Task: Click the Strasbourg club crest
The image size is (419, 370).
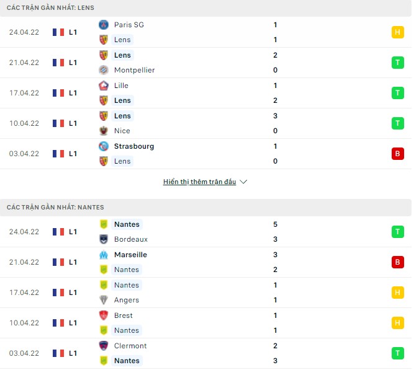Action: point(104,146)
